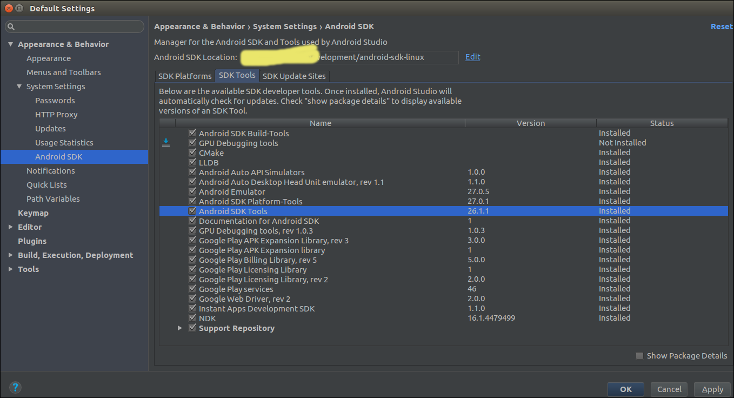This screenshot has height=398, width=734.
Task: Open Quick Lists settings
Action: [46, 185]
